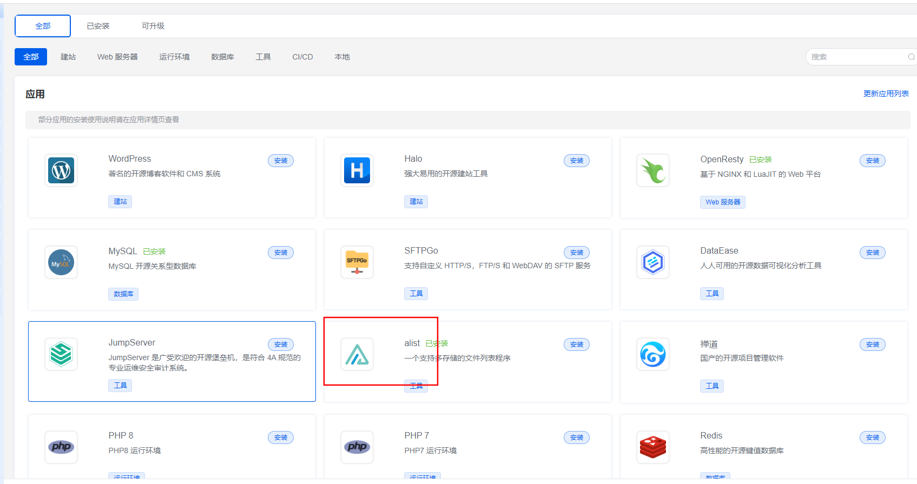Open the alist app title
Image resolution: width=917 pixels, height=484 pixels.
(x=412, y=343)
